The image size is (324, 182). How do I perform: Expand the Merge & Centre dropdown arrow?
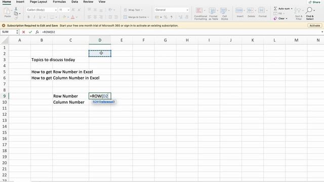148,17
